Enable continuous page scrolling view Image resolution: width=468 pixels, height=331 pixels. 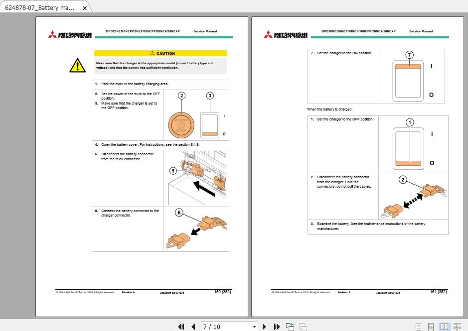point(431,327)
